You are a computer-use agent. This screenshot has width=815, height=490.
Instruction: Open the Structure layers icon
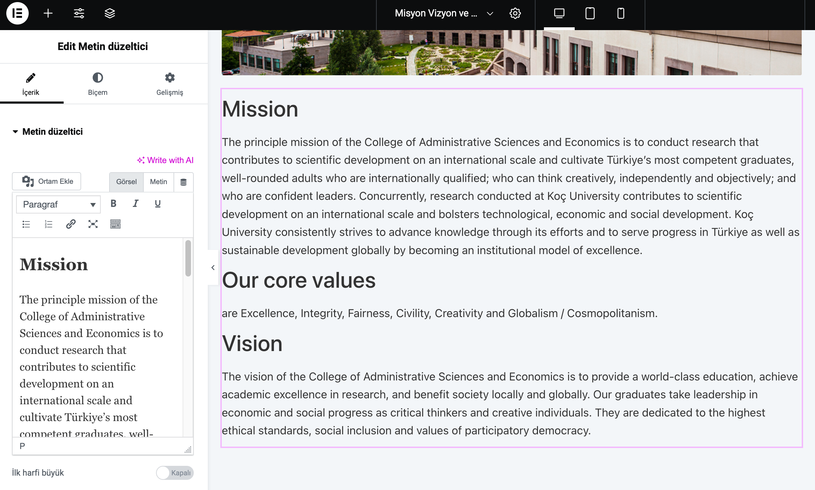click(x=110, y=13)
